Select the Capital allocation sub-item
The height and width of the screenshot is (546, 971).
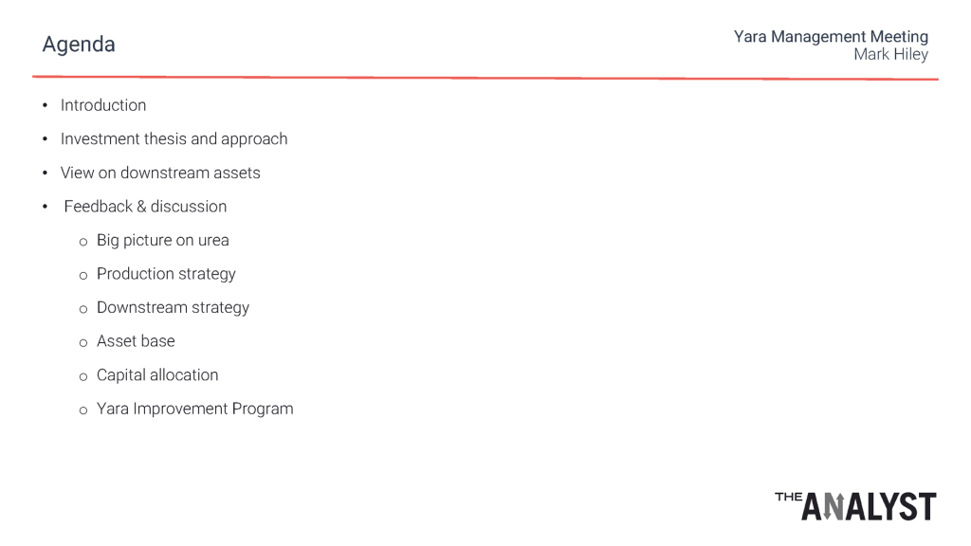pos(157,375)
